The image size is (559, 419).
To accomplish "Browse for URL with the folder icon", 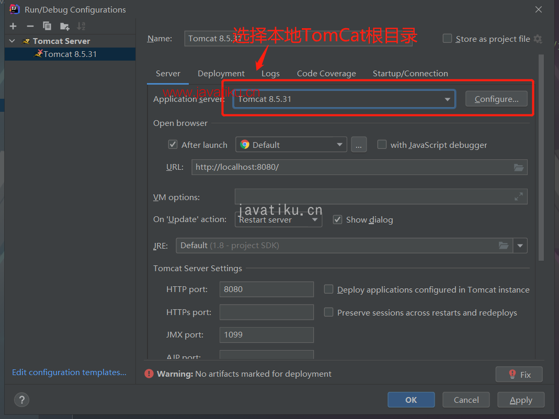I will coord(519,167).
